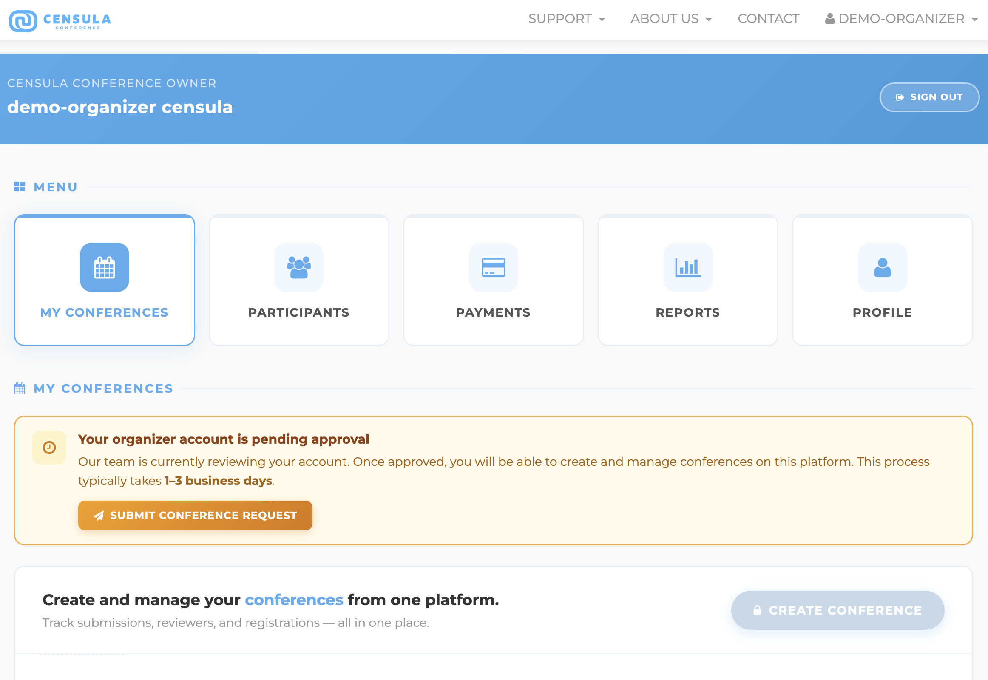The image size is (988, 680).
Task: Select the My Conferences calendar icon
Action: 105,268
